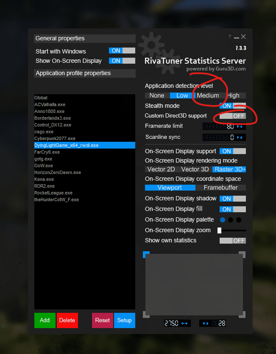The image size is (276, 354).
Task: Choose Vector 2D rendering mode
Action: [x=161, y=169]
